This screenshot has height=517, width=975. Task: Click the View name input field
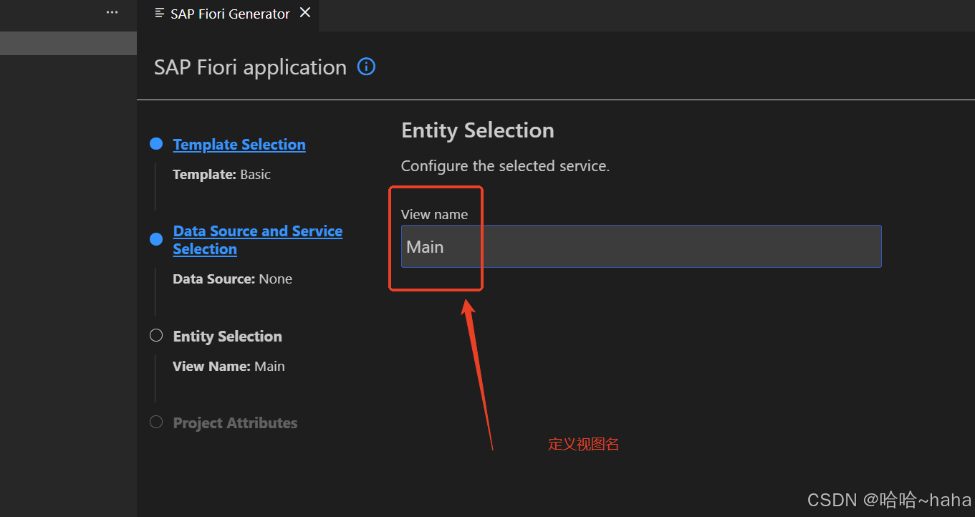(641, 246)
